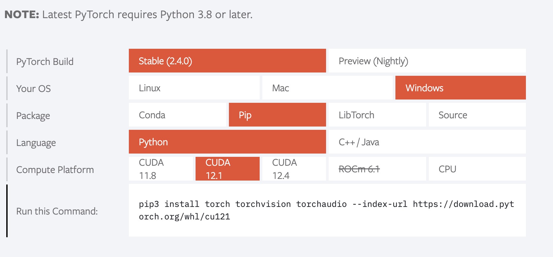The image size is (553, 257).
Task: Click the pip3 install command text box
Action: click(327, 210)
